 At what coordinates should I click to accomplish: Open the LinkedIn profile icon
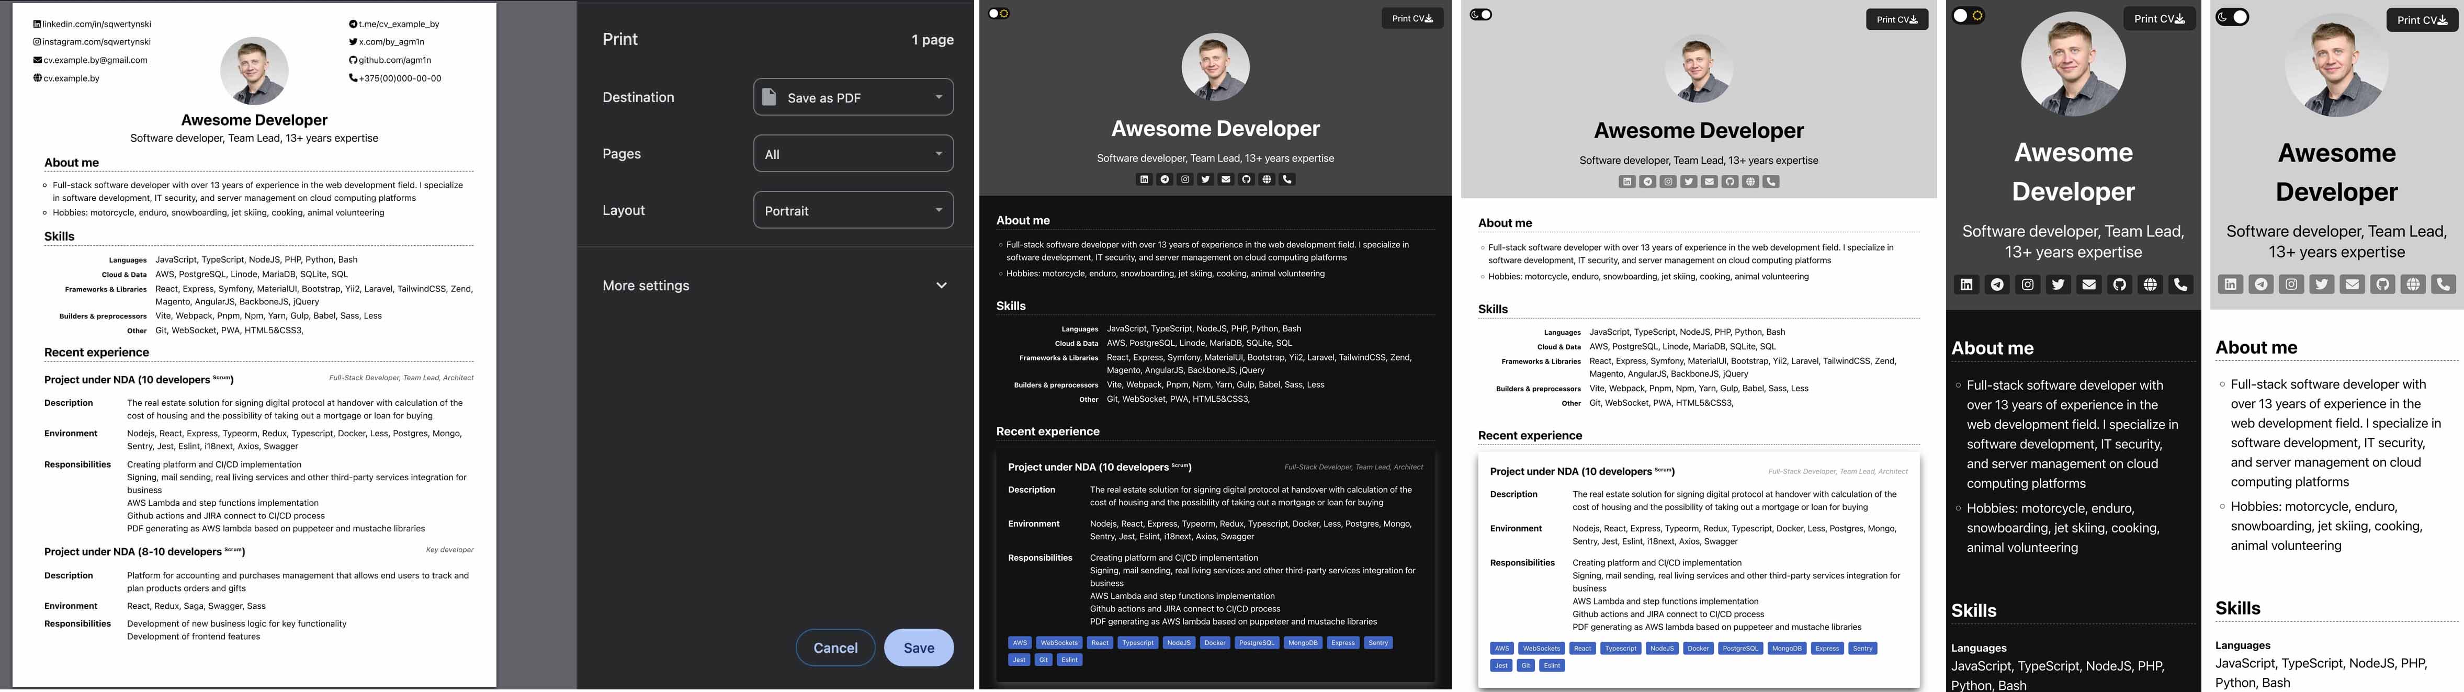coord(1144,179)
